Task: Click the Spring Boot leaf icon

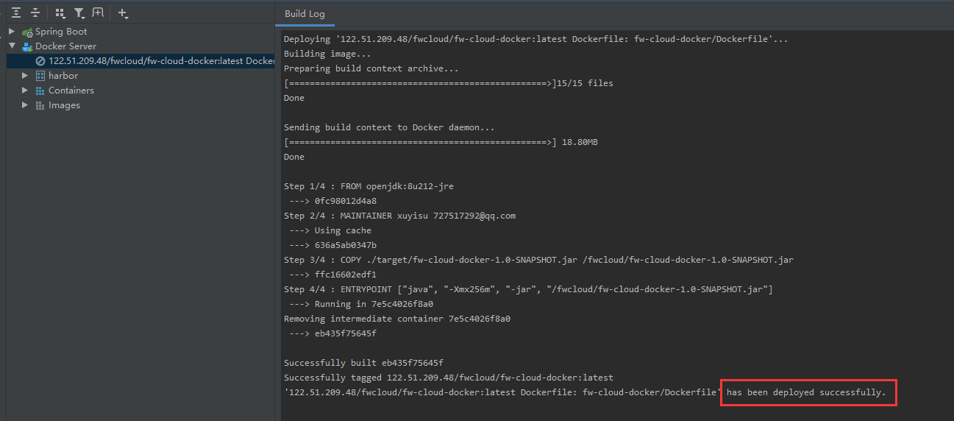Action: [27, 32]
